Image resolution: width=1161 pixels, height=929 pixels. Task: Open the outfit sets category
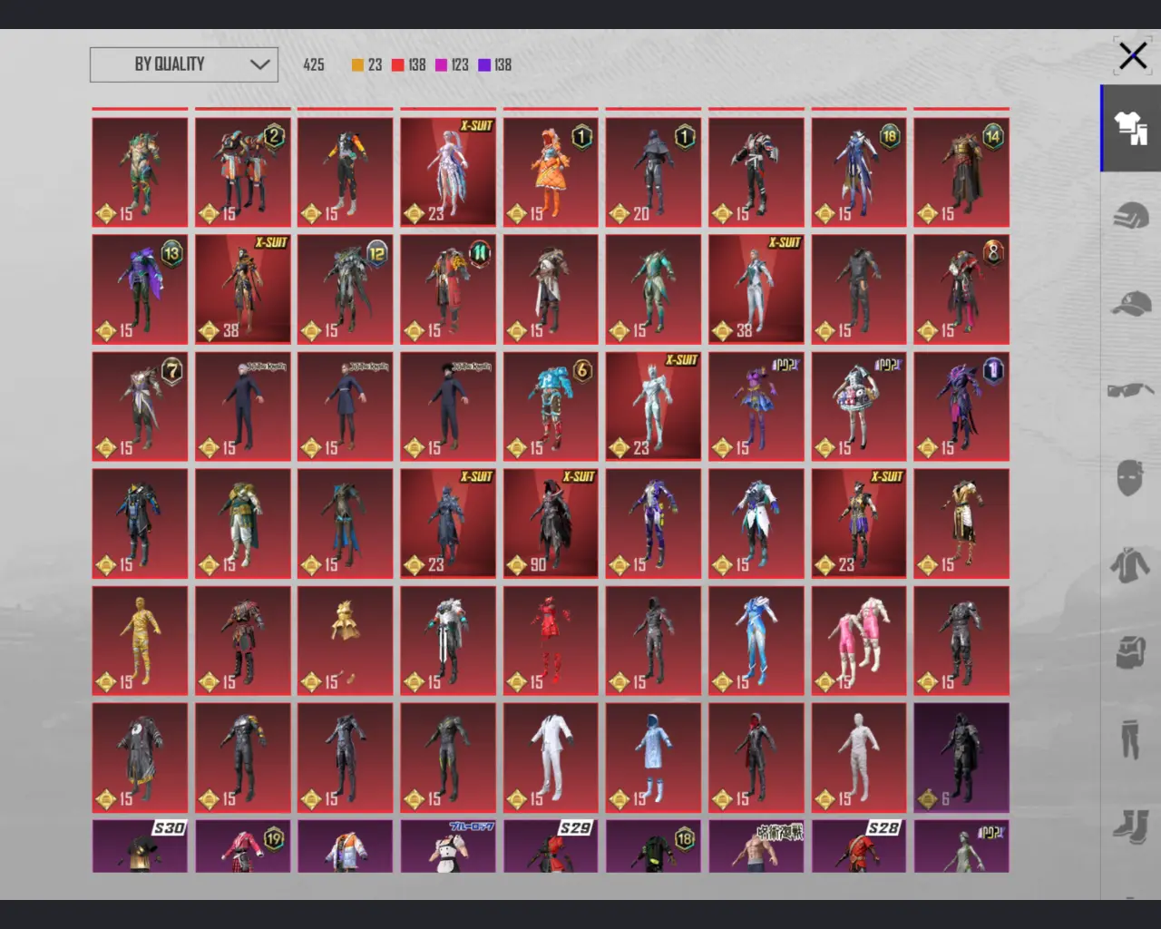coord(1131,128)
